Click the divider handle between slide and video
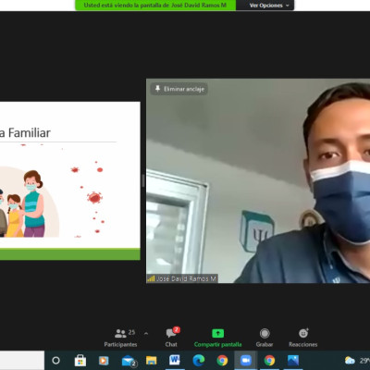This screenshot has height=370, width=370. point(143,180)
